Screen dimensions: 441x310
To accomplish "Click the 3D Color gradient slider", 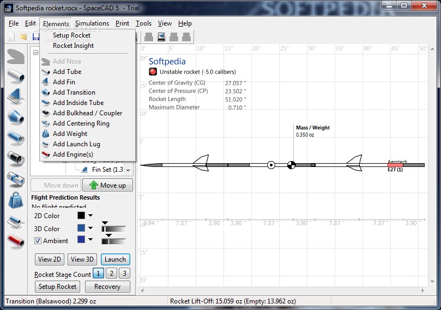I will pos(113,229).
